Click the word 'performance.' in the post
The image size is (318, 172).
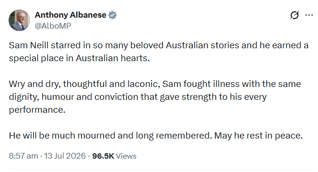[37, 110]
